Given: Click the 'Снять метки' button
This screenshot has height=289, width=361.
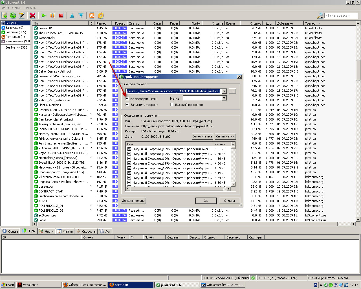Looking at the screenshot, I should 225,136.
